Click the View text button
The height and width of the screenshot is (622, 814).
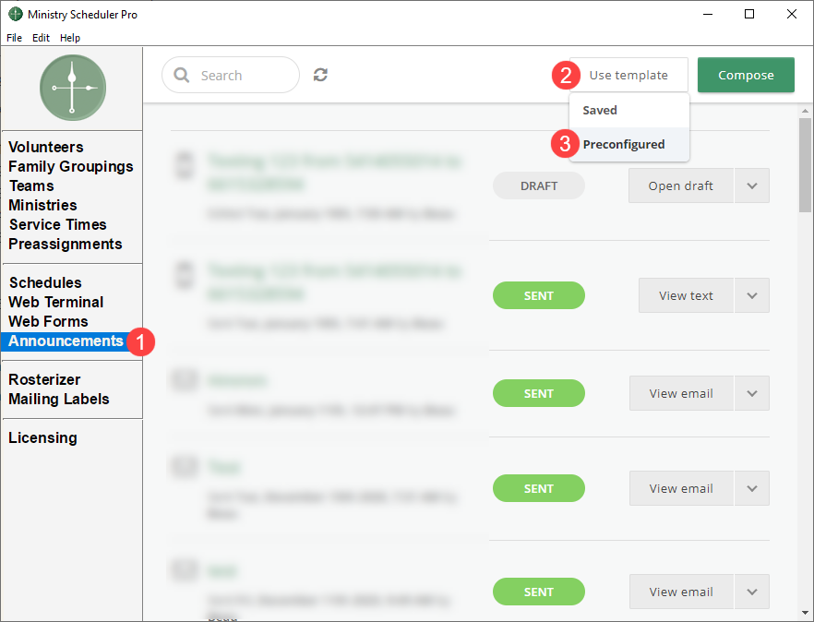coord(686,295)
